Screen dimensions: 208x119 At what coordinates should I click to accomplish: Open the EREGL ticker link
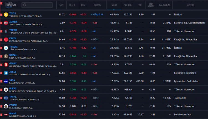13,38
